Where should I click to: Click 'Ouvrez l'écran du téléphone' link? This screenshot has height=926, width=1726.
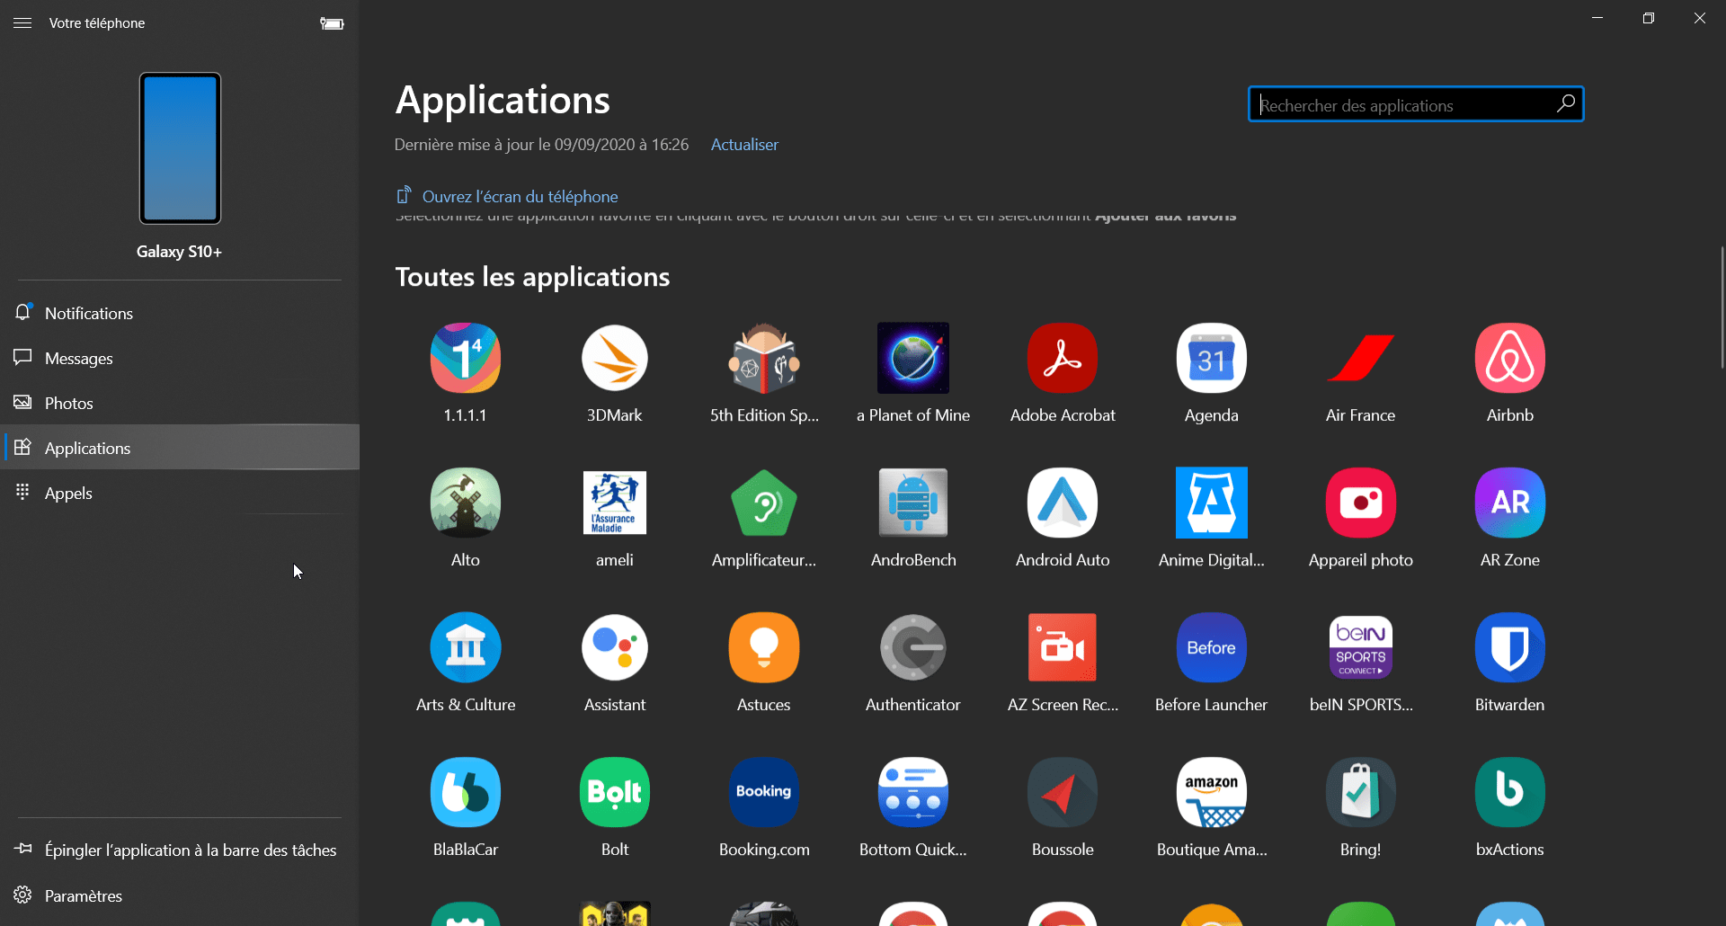519,197
